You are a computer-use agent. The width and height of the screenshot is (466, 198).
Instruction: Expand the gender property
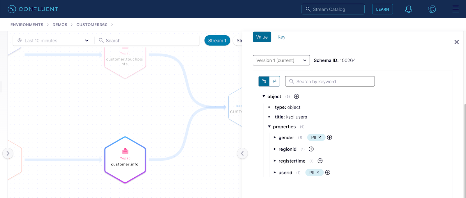[275, 137]
